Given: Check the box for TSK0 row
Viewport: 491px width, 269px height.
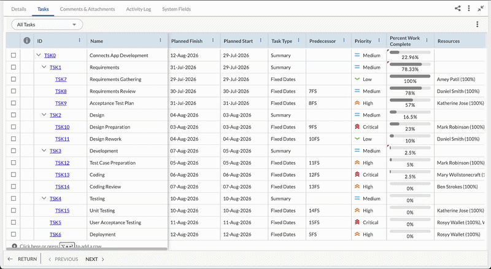Looking at the screenshot, I should pyautogui.click(x=14, y=55).
